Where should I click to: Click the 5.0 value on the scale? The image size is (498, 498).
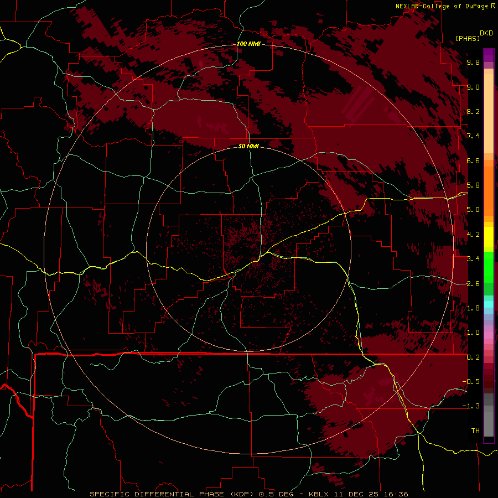(473, 210)
